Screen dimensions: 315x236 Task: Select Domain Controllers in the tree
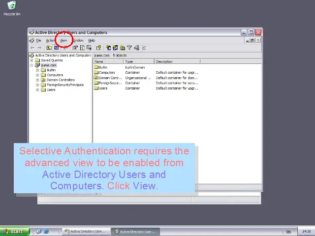click(61, 80)
